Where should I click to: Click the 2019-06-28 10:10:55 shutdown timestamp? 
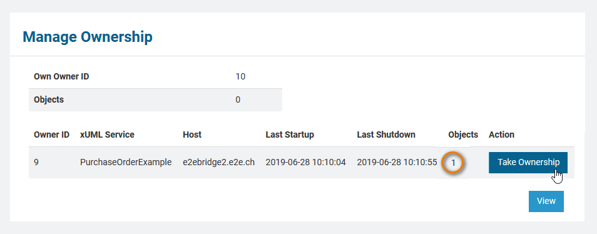[397, 163]
